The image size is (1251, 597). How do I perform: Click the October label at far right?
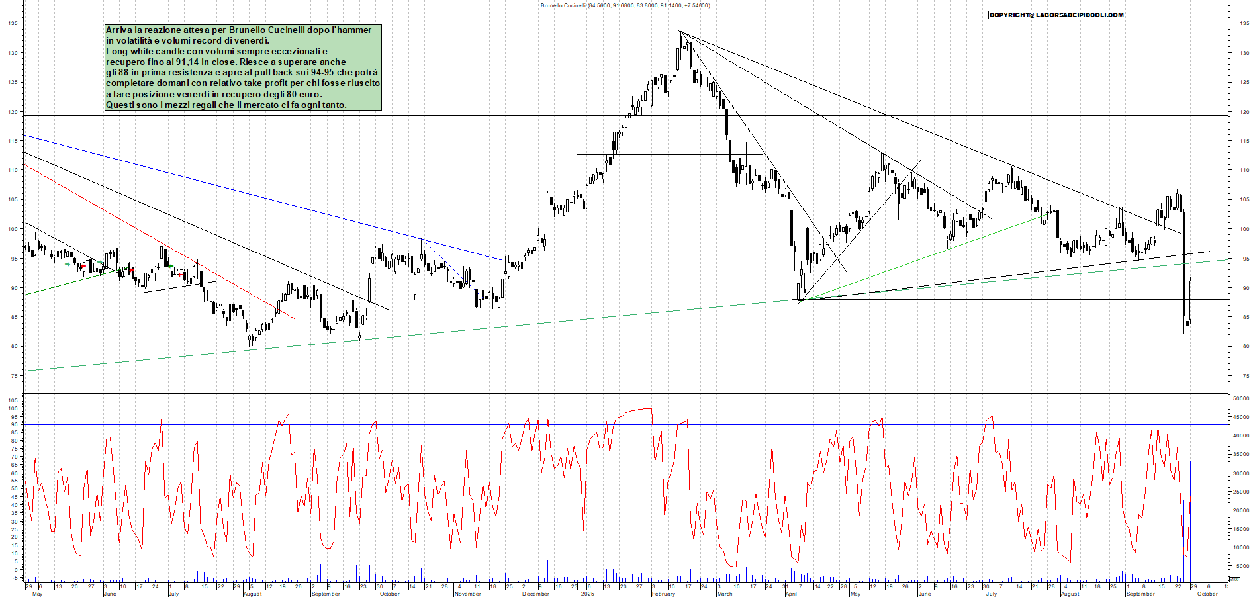[1207, 594]
